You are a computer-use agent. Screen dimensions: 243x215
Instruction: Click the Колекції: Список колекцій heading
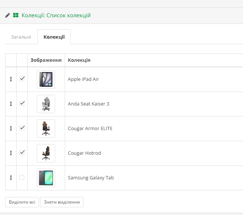(56, 15)
